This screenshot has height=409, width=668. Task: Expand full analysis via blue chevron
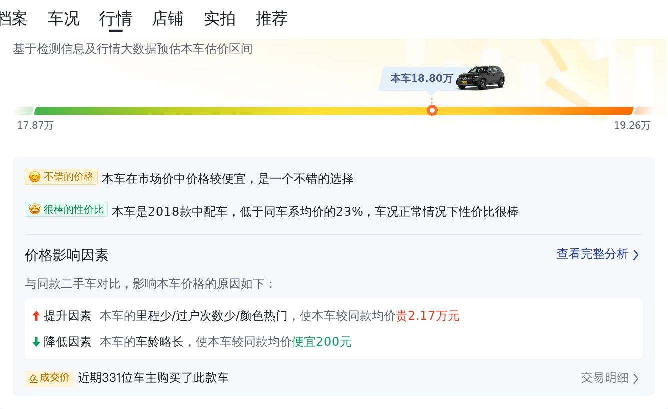point(636,255)
